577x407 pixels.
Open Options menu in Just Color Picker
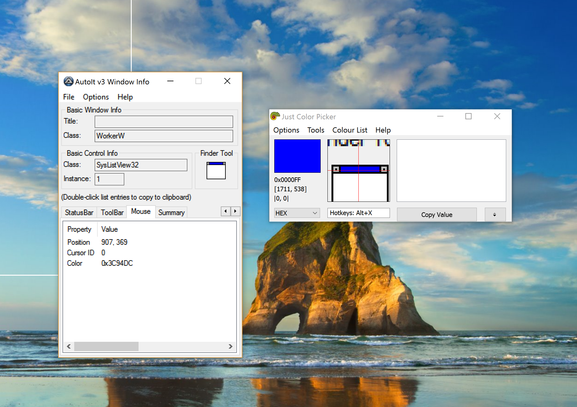pos(286,130)
